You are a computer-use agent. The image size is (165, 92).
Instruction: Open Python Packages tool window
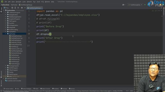pyautogui.click(x=26, y=89)
